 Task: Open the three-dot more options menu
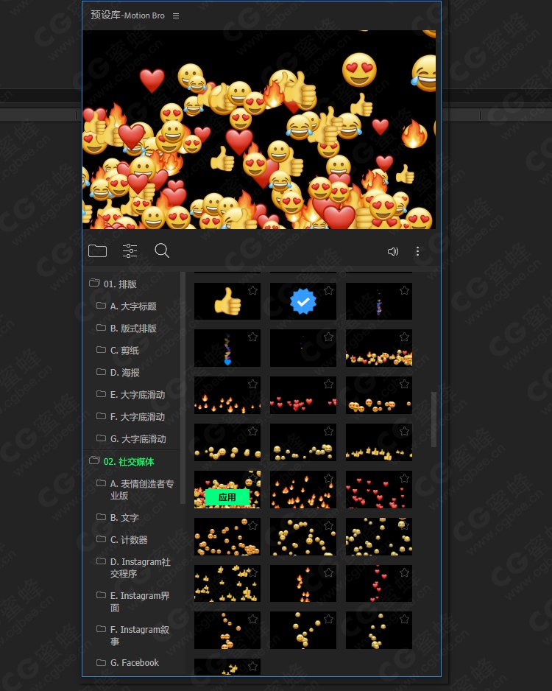[417, 252]
